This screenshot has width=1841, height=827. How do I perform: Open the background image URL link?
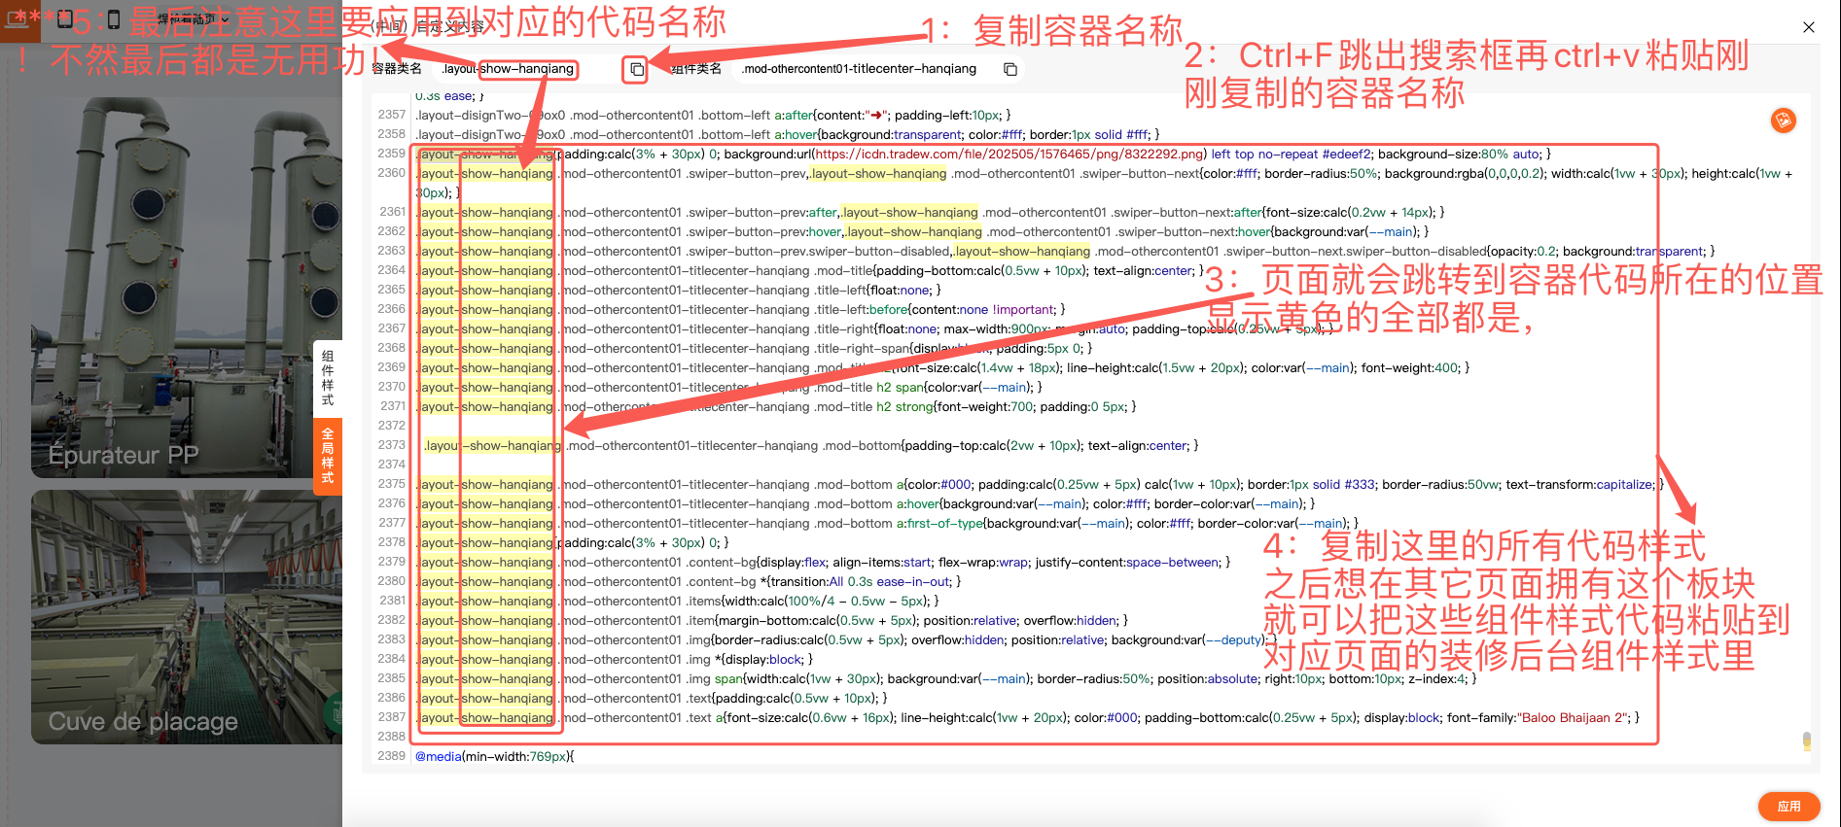(x=1009, y=154)
